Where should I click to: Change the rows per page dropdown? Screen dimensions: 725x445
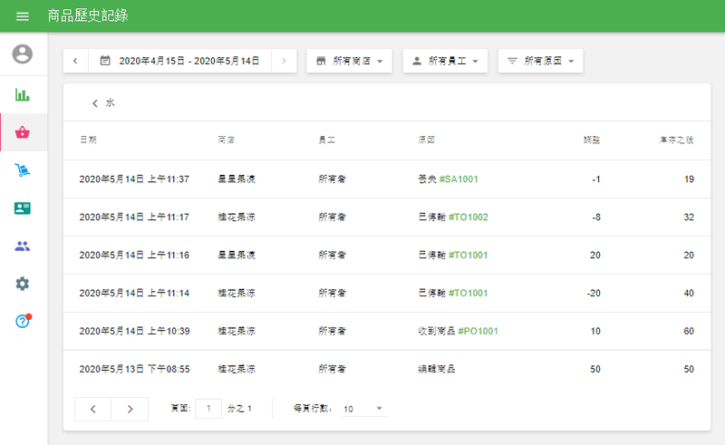tap(363, 410)
